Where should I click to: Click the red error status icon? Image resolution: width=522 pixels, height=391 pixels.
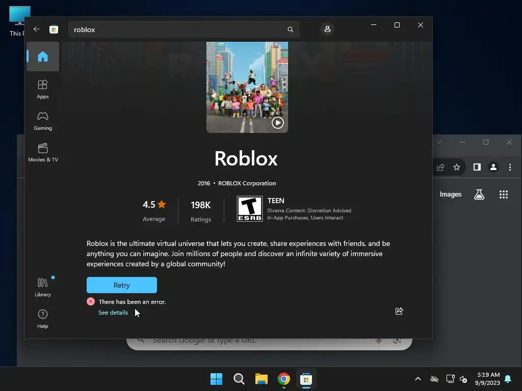91,301
